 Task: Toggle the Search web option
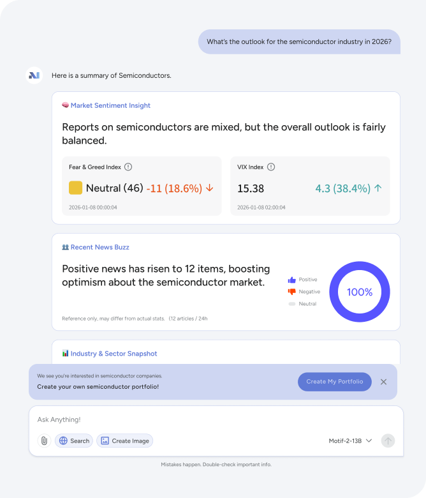[x=74, y=441]
